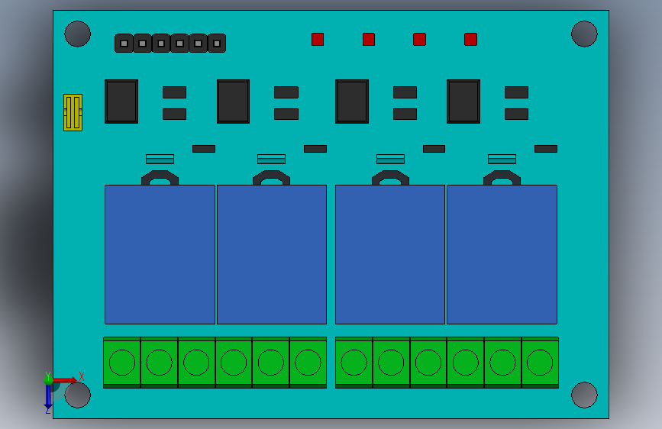Select the second black optocoupler chip

[x=233, y=102]
